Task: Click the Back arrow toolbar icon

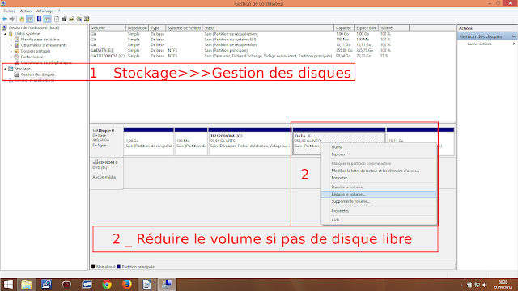Action: (x=5, y=19)
